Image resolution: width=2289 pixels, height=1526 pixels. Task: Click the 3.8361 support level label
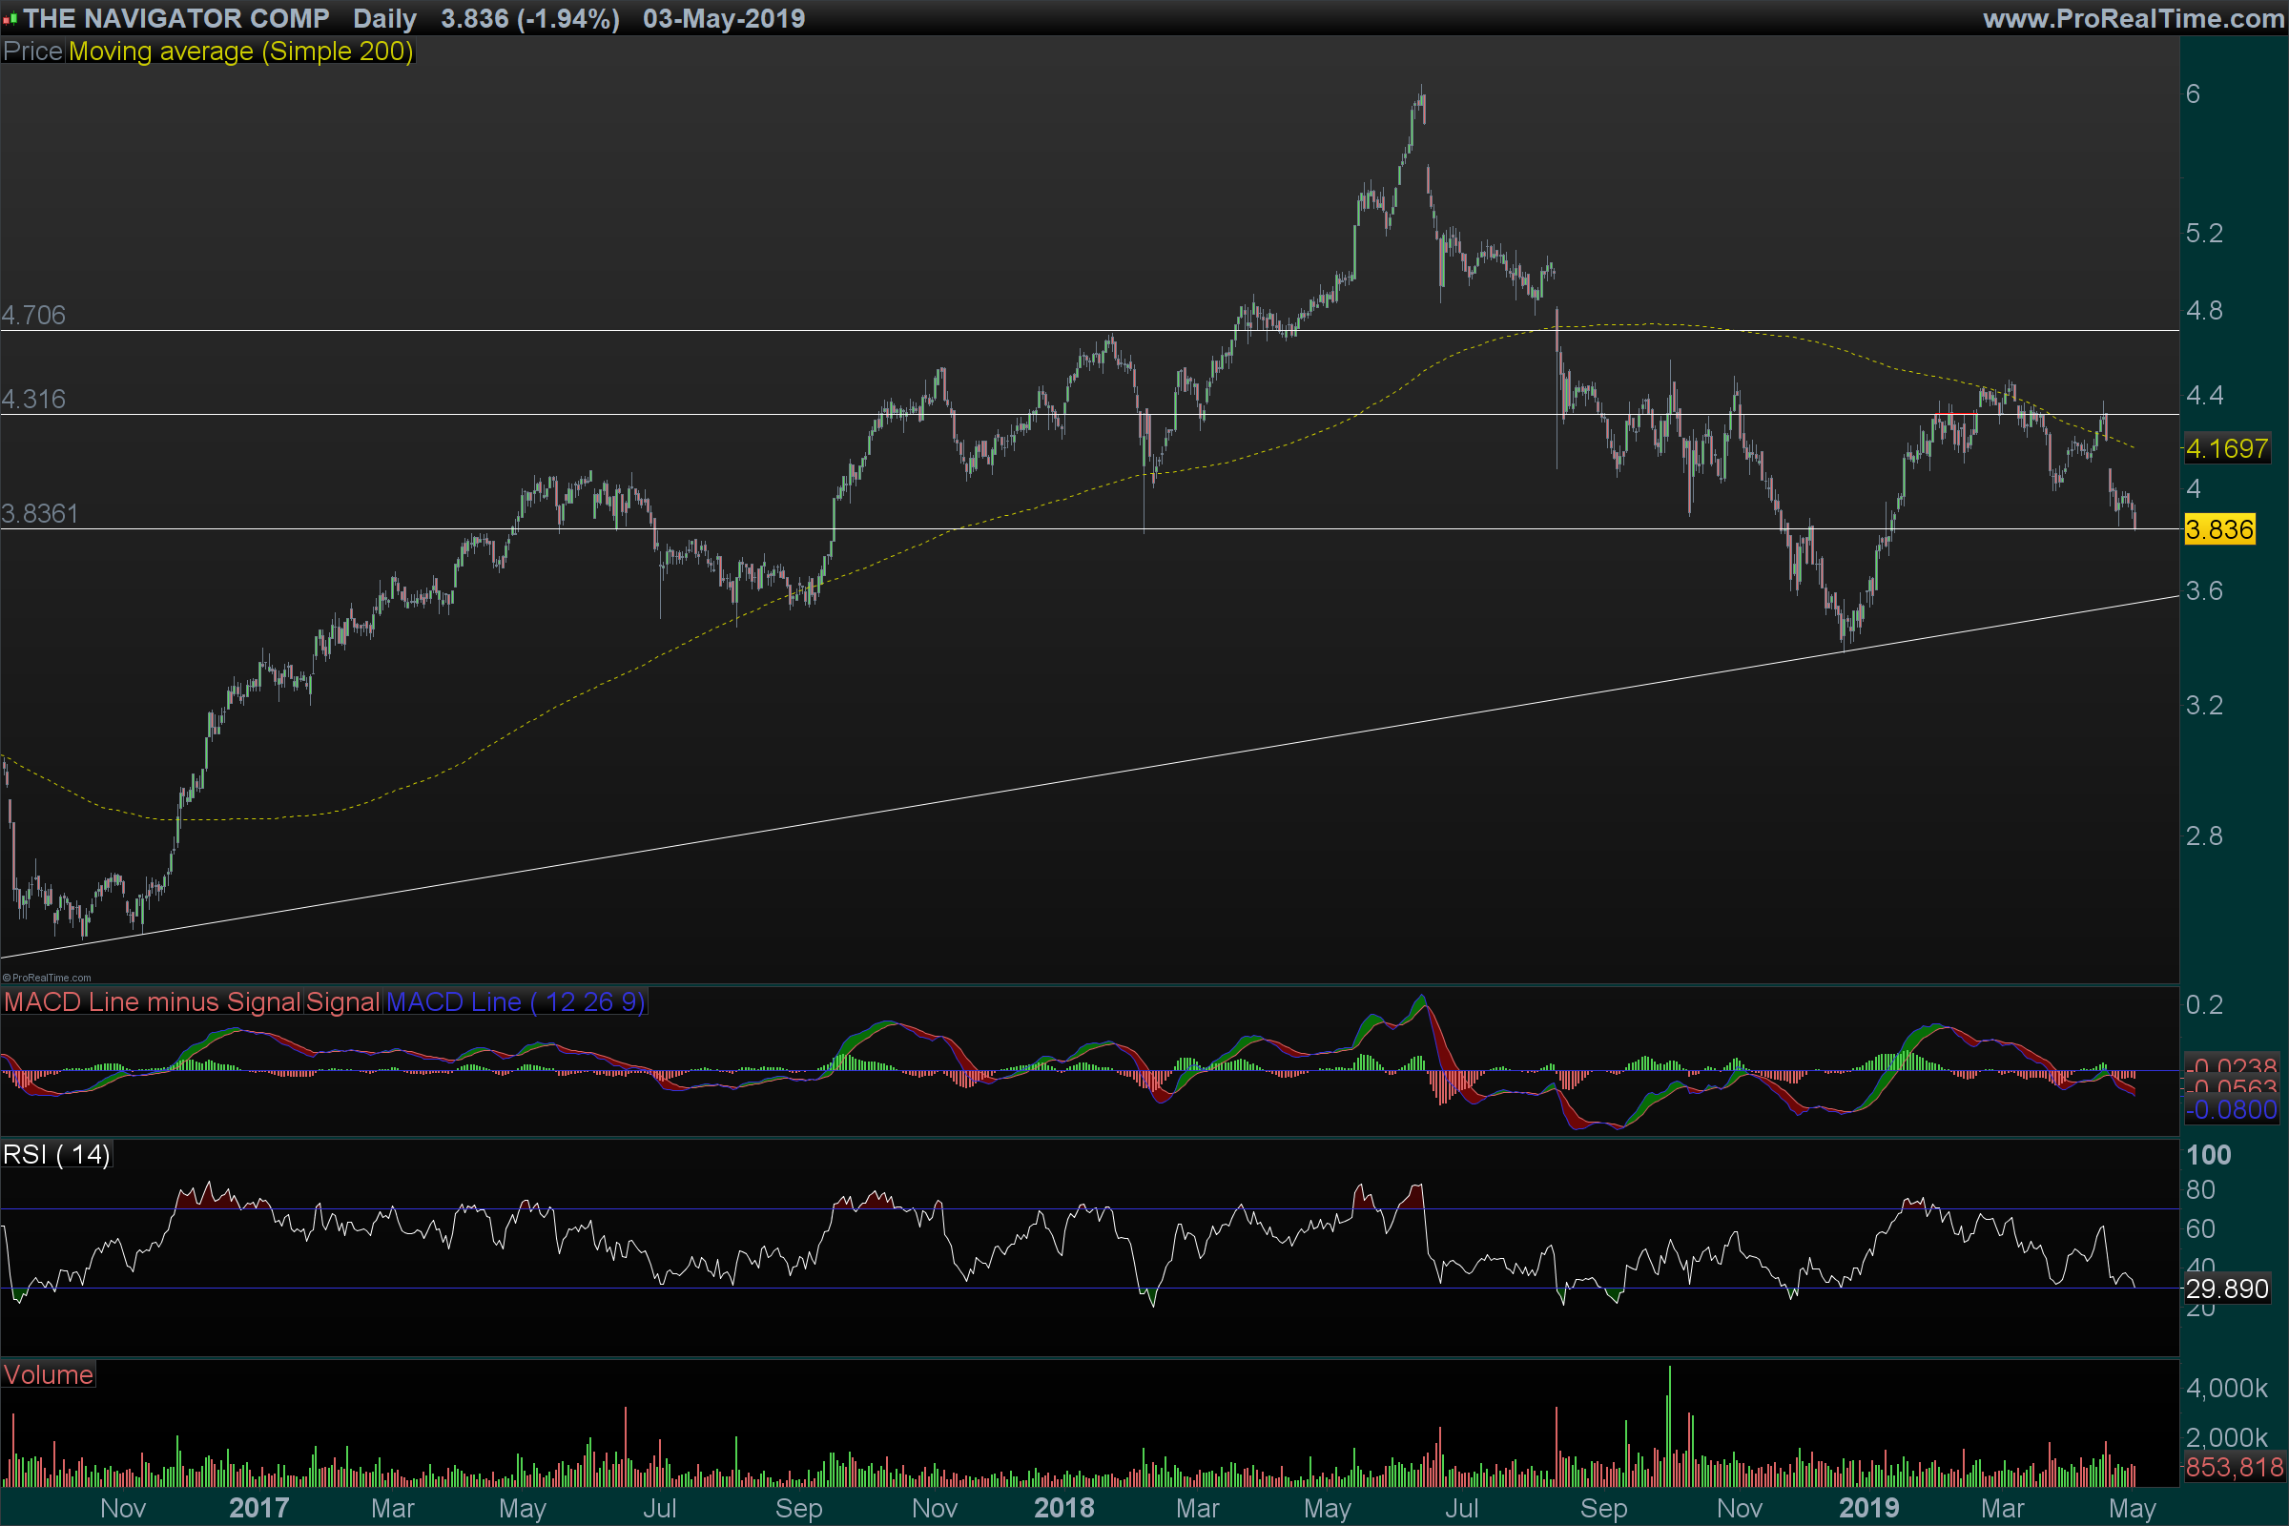40,514
